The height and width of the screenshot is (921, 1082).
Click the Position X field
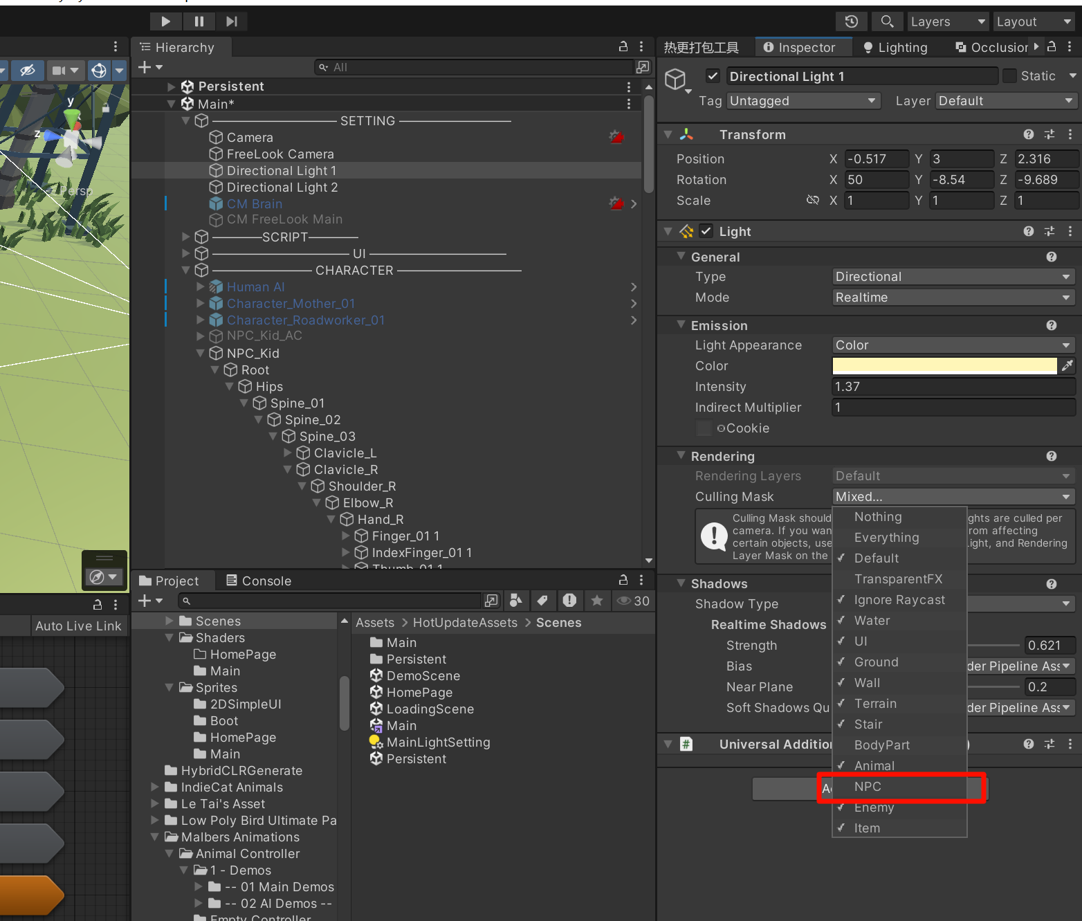(x=877, y=158)
